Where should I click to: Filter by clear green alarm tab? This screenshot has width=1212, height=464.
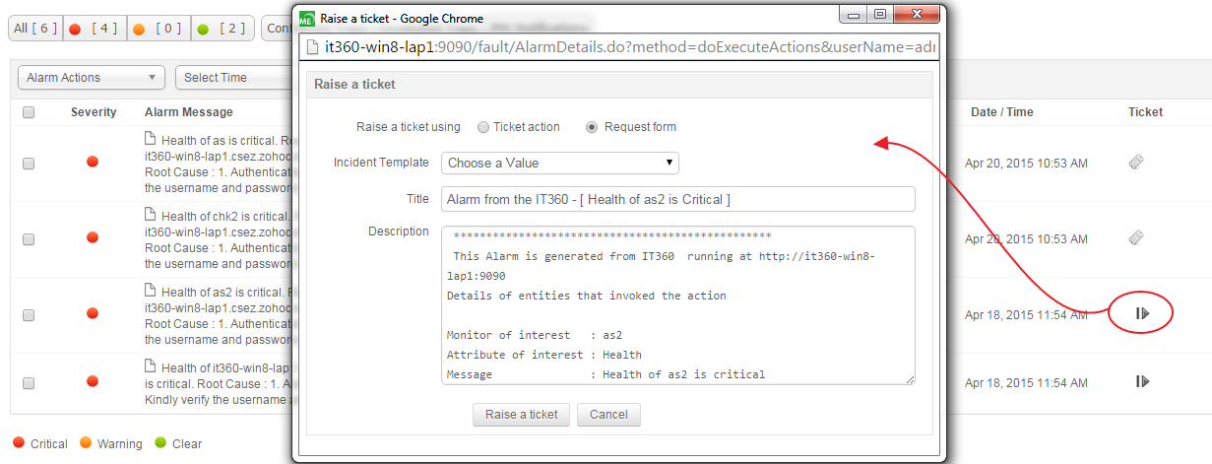pos(223,29)
